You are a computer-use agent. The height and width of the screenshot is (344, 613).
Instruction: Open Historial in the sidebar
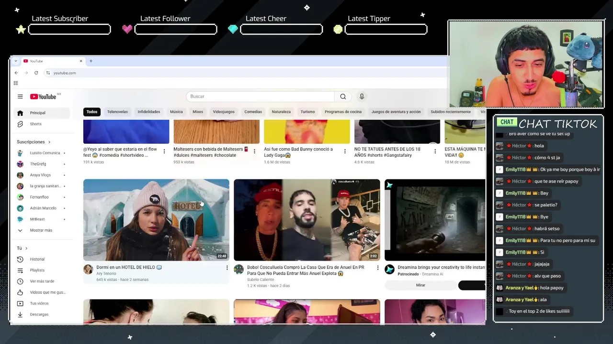pos(42,259)
